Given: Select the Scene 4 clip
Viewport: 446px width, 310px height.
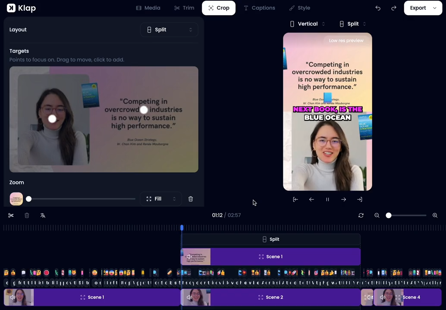Looking at the screenshot, I should point(408,297).
